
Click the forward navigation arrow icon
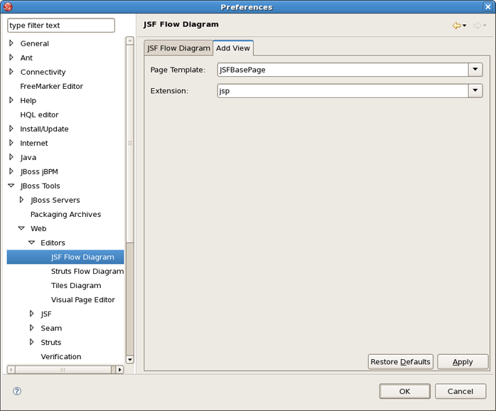tap(477, 26)
